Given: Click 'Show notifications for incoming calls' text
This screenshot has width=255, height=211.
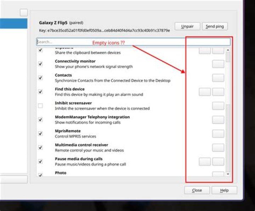Looking at the screenshot, I should click(x=88, y=122).
